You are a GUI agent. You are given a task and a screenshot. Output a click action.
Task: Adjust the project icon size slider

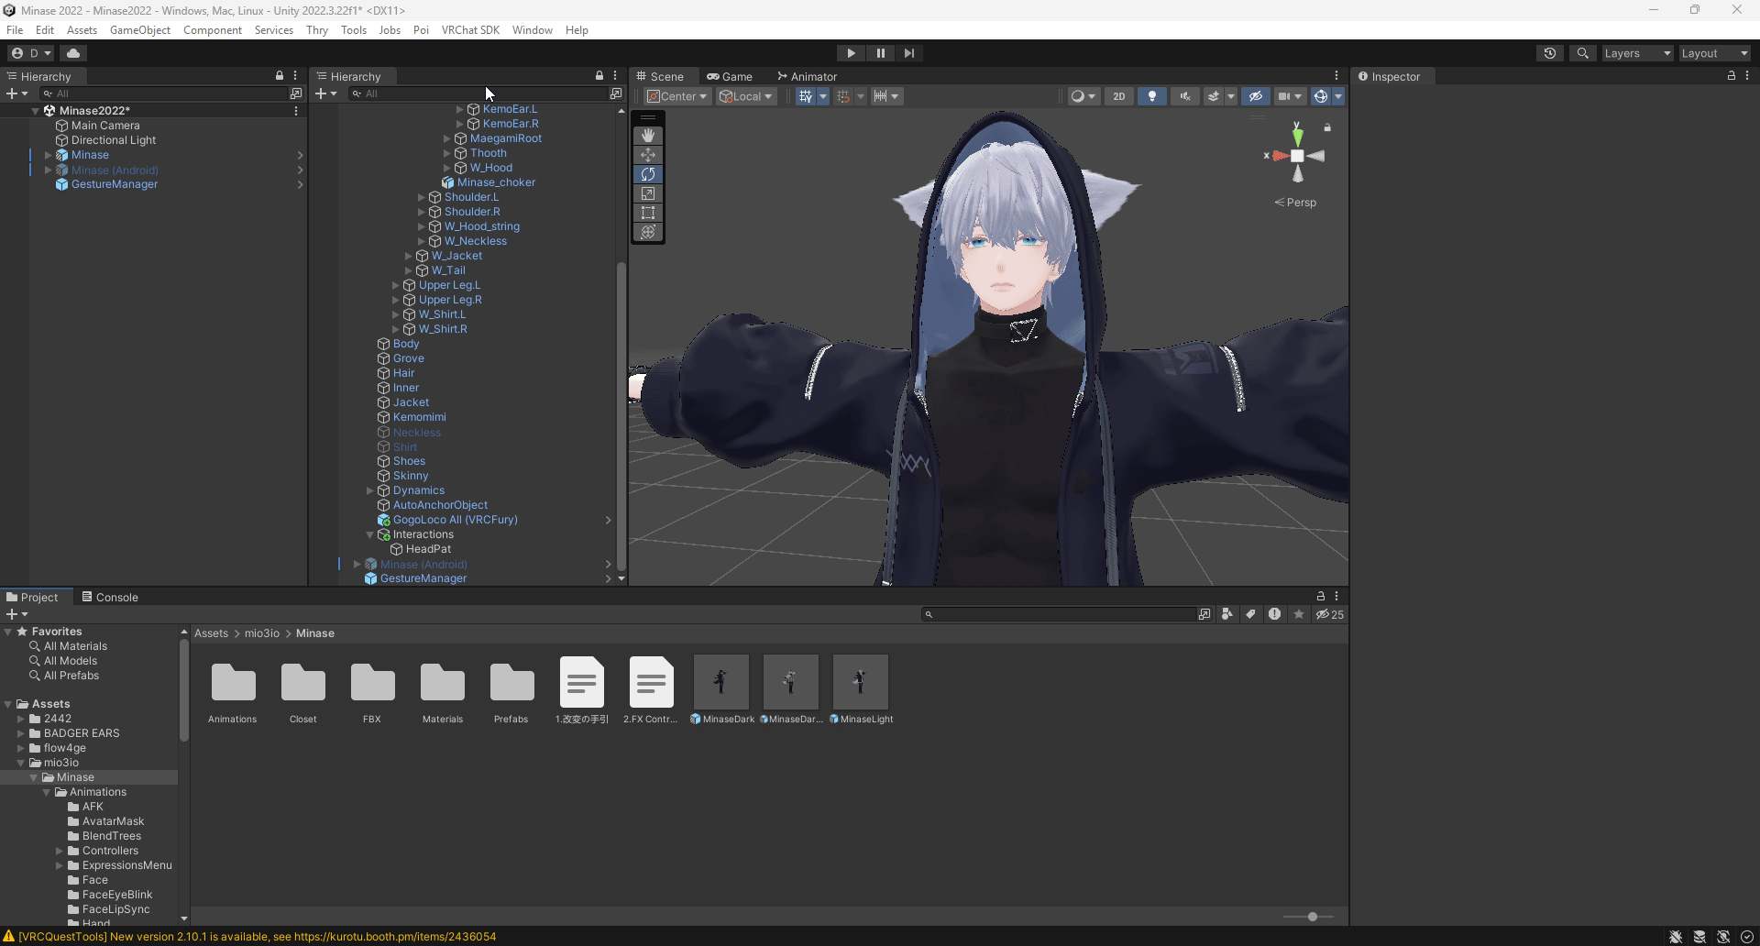pos(1313,917)
